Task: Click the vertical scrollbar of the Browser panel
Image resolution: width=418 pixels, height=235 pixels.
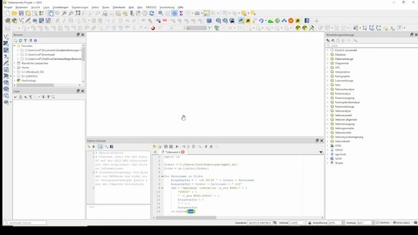Action: pyautogui.click(x=83, y=55)
